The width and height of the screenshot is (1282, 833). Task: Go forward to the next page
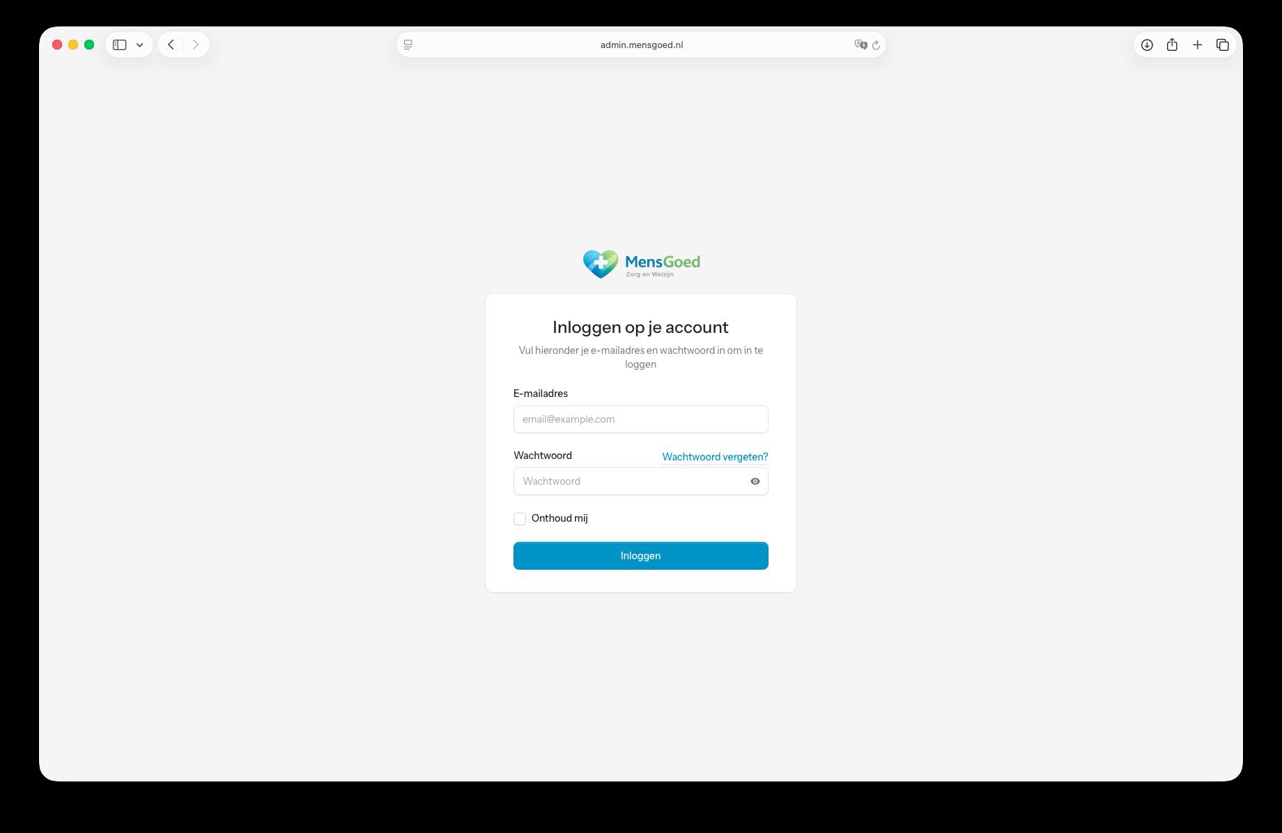[x=196, y=45]
